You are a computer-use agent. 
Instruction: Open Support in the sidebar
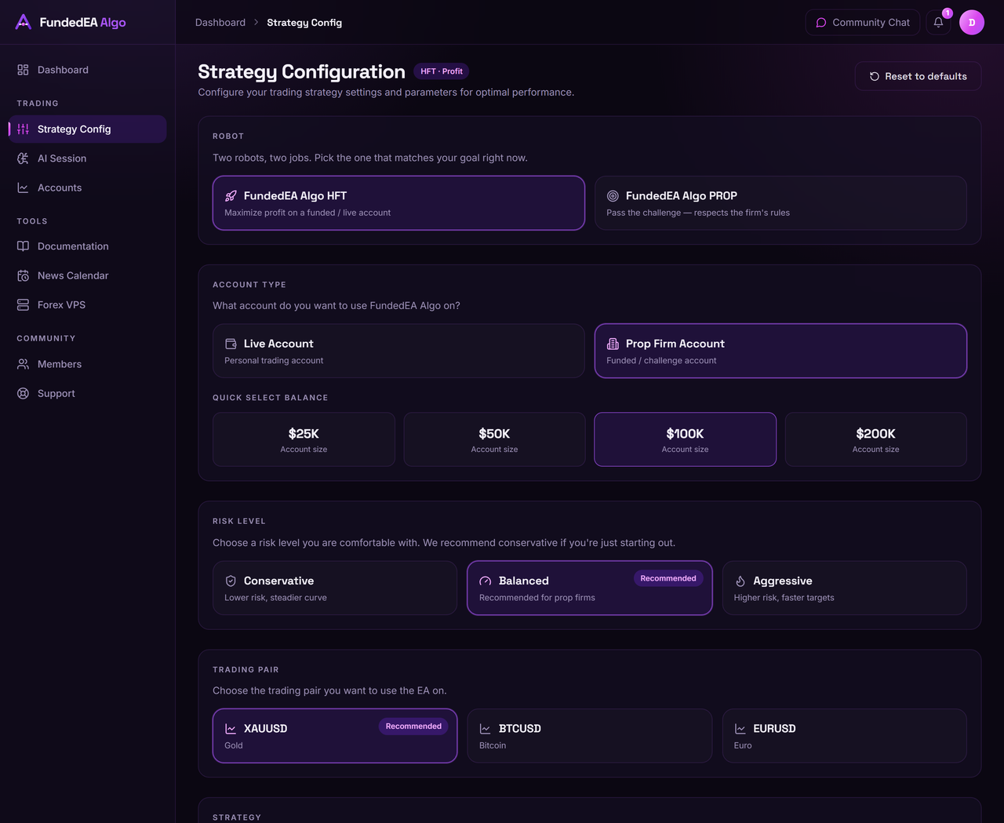coord(88,394)
